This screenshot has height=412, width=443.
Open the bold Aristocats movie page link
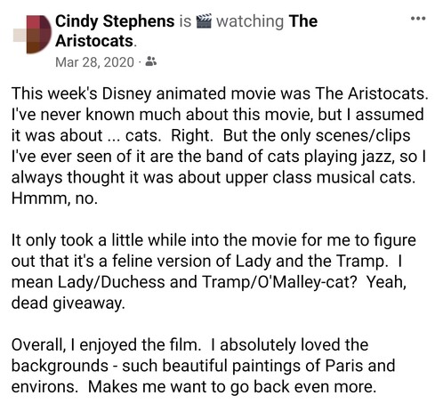tap(96, 41)
